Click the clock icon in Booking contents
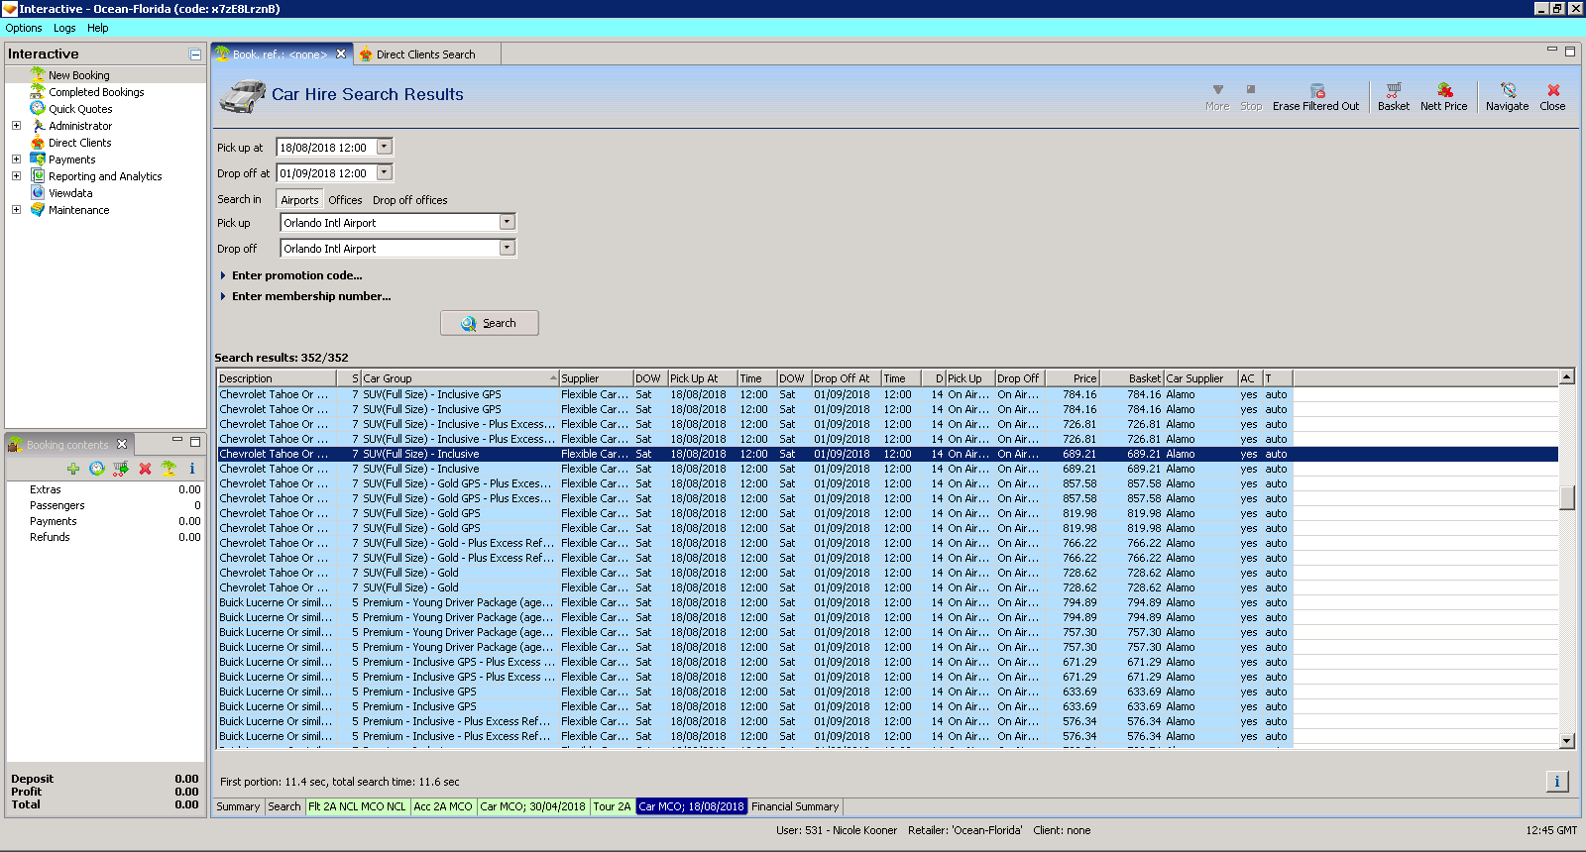Image resolution: width=1586 pixels, height=852 pixels. pos(97,469)
